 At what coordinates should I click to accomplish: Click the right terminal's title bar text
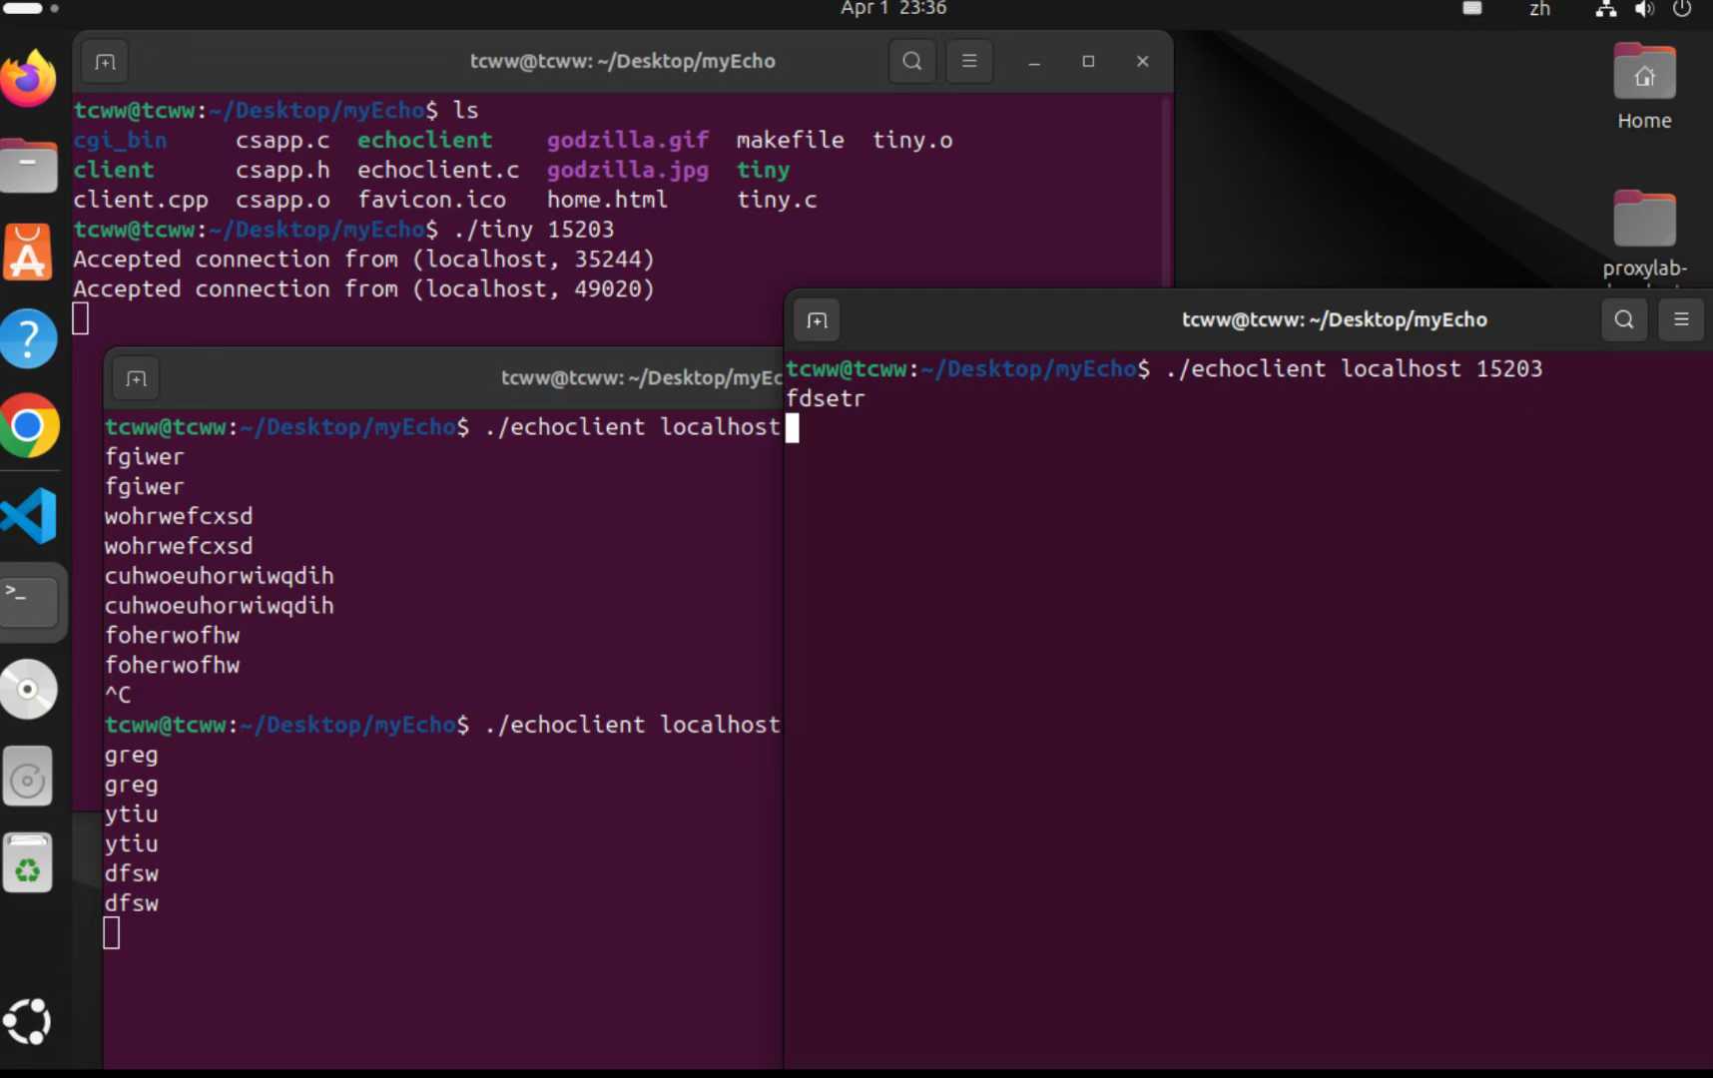(x=1335, y=320)
